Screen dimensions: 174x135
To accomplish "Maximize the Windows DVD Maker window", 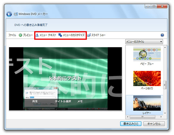I will tap(154, 6).
